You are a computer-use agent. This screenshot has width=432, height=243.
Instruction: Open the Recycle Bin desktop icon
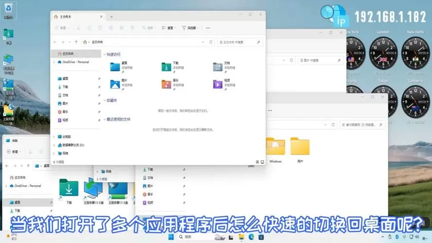tap(9, 11)
